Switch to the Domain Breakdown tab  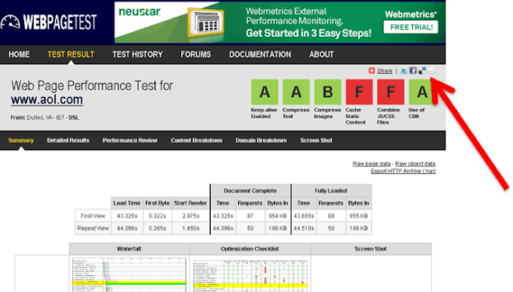(x=261, y=140)
